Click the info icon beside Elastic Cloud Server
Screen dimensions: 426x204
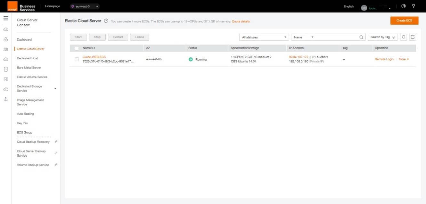pyautogui.click(x=106, y=21)
